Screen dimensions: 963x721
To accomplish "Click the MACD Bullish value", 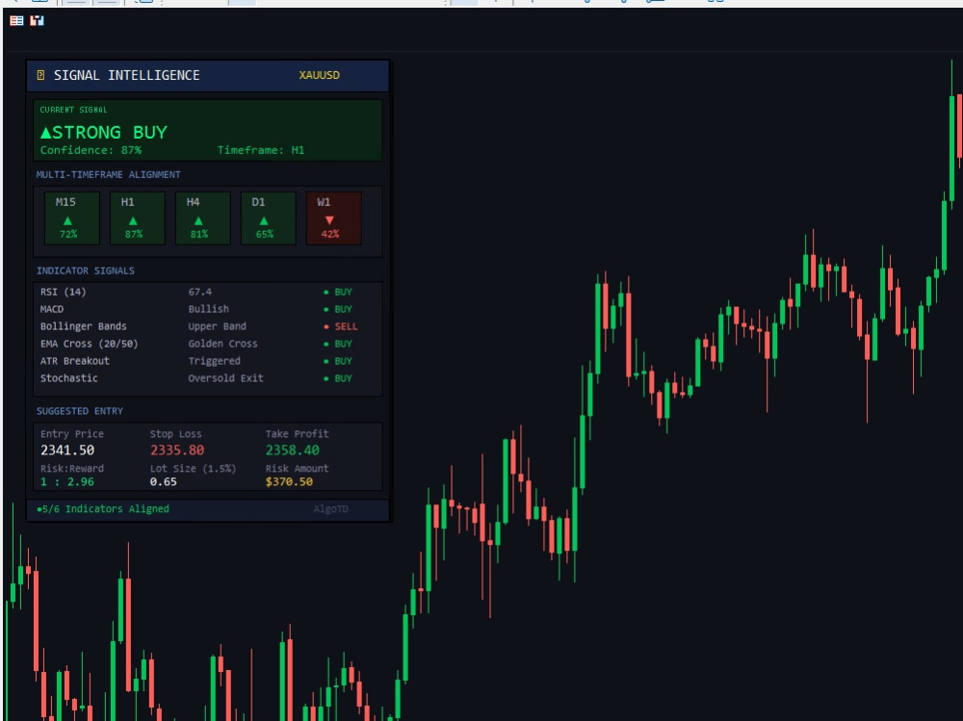I will click(208, 309).
